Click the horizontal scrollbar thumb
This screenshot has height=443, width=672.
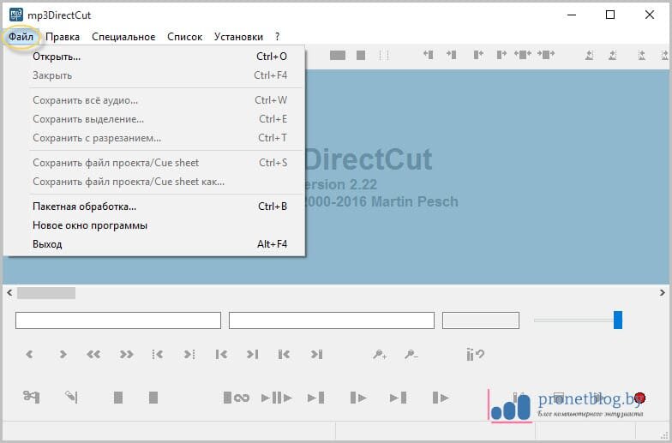coord(46,293)
